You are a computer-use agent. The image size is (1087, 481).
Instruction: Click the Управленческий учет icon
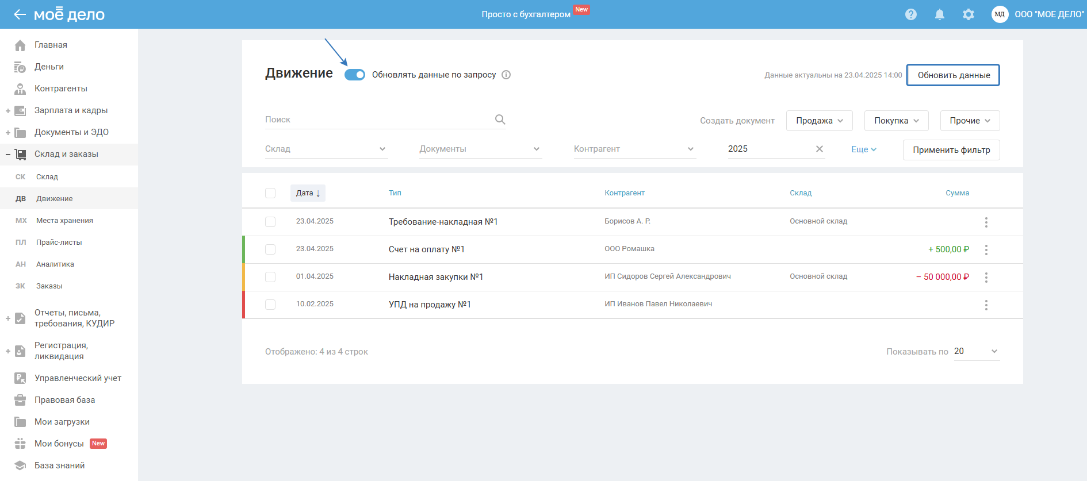point(20,378)
